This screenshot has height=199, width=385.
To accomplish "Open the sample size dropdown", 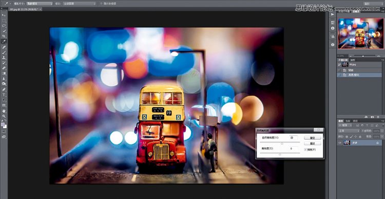I will [x=40, y=4].
